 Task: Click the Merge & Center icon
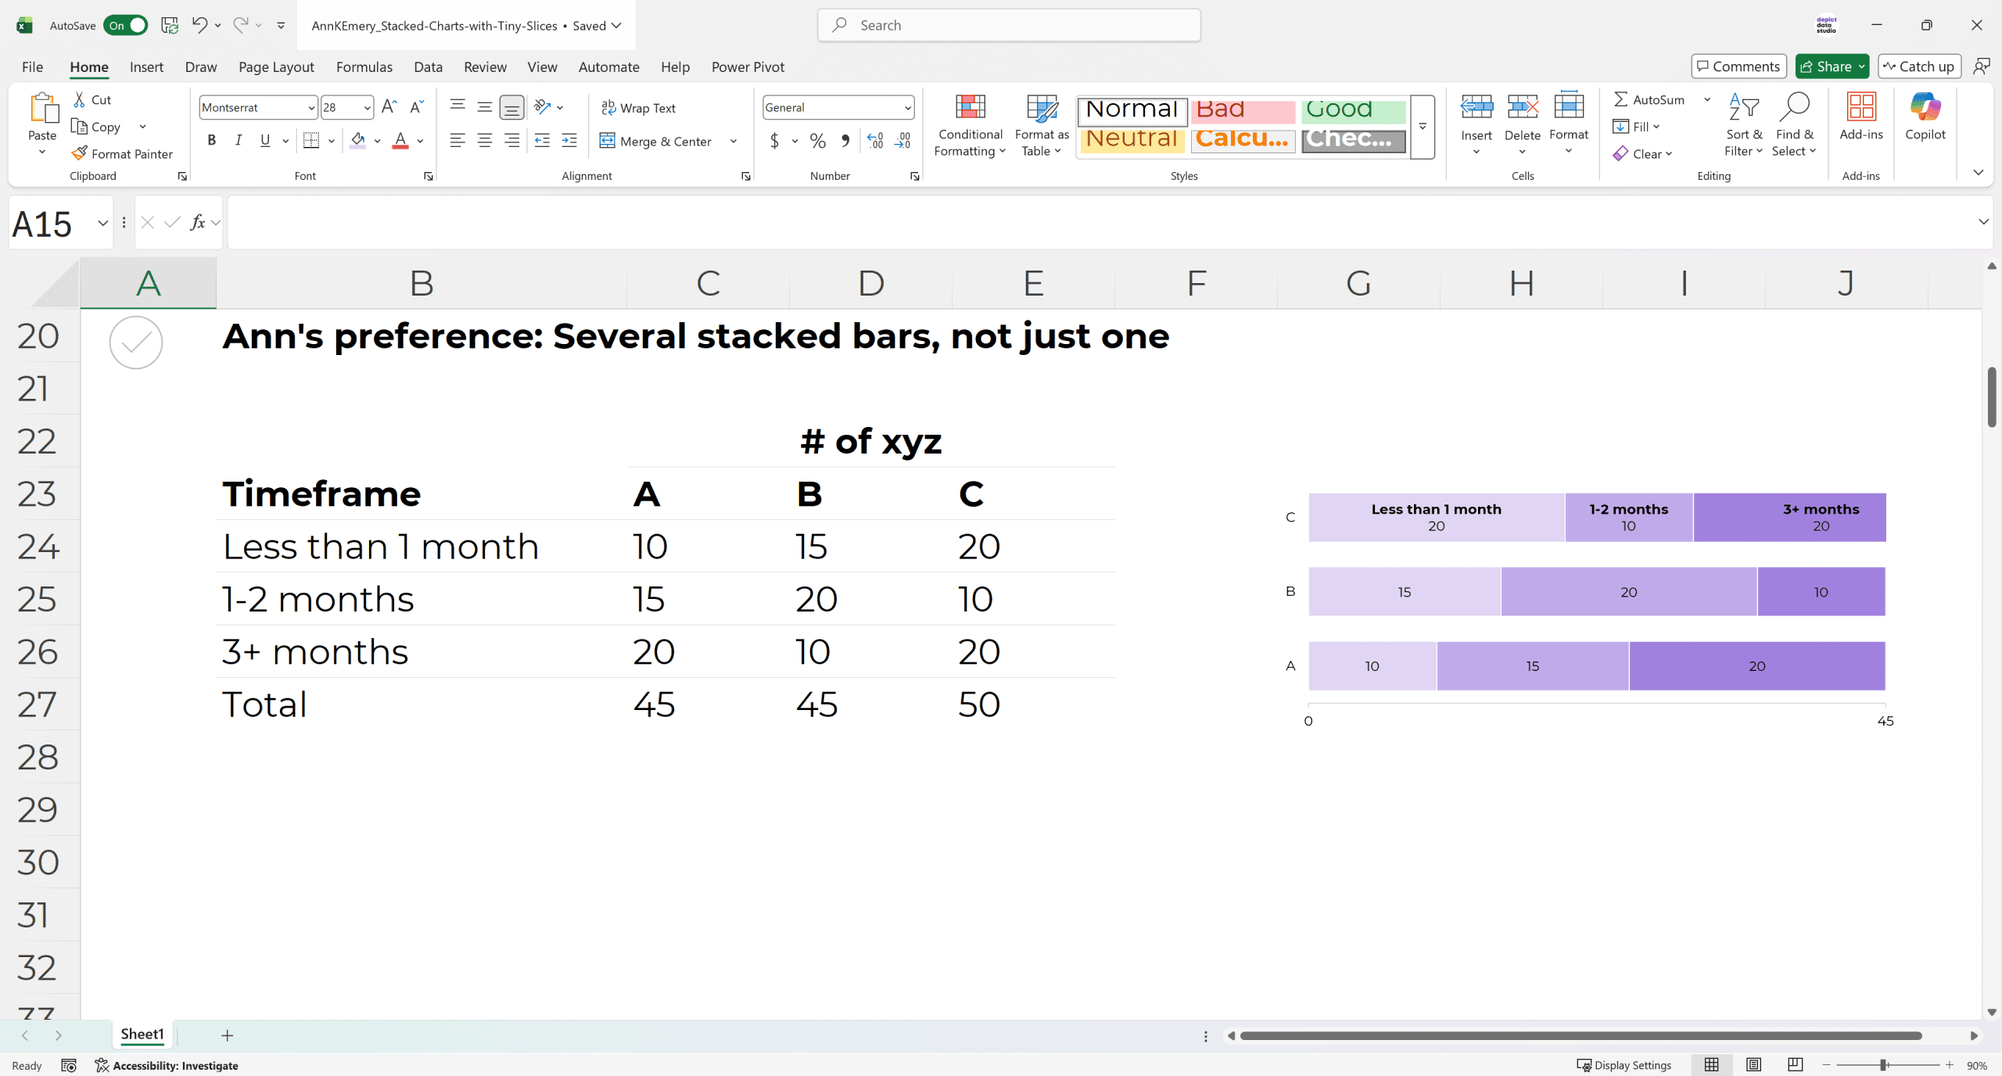tap(608, 141)
